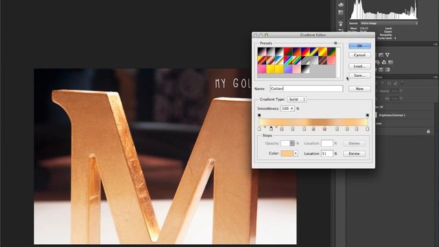Click the Smoothness value field
439x247 pixels.
coord(285,108)
